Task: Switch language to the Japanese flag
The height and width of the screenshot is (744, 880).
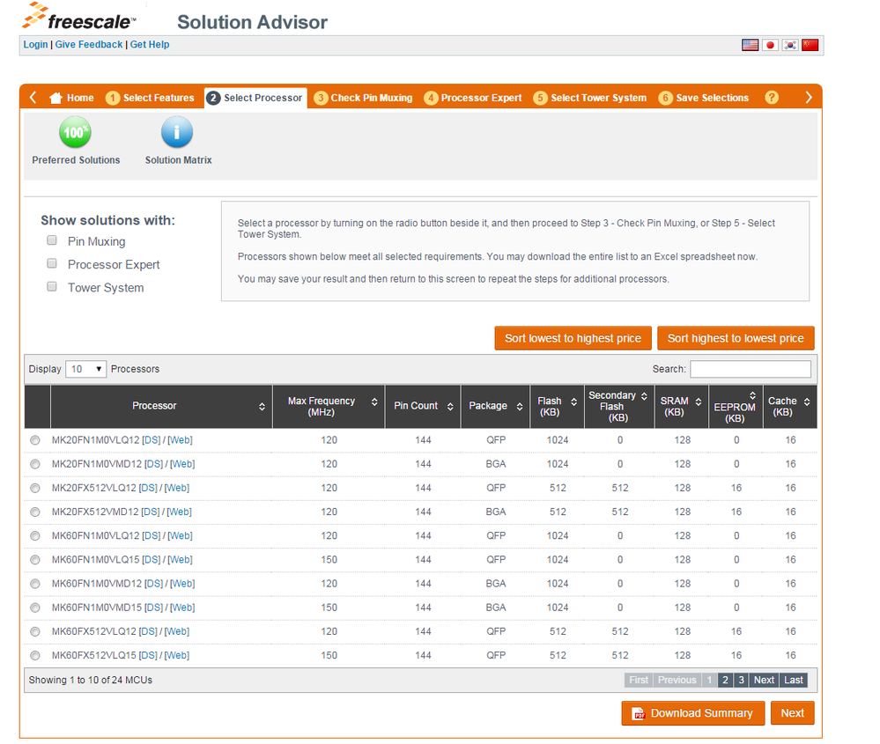Action: tap(770, 45)
